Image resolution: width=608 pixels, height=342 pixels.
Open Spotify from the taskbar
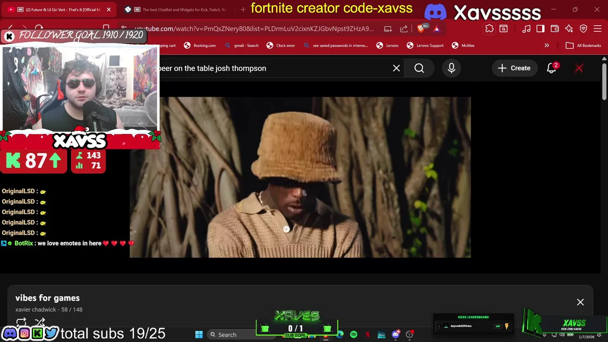(x=353, y=335)
